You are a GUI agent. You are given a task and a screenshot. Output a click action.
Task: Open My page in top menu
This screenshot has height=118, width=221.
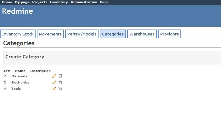[x=22, y=2]
